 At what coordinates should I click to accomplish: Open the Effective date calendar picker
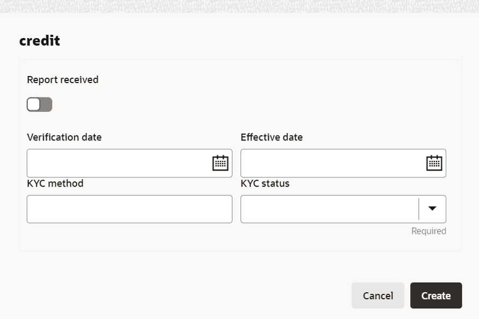click(434, 163)
